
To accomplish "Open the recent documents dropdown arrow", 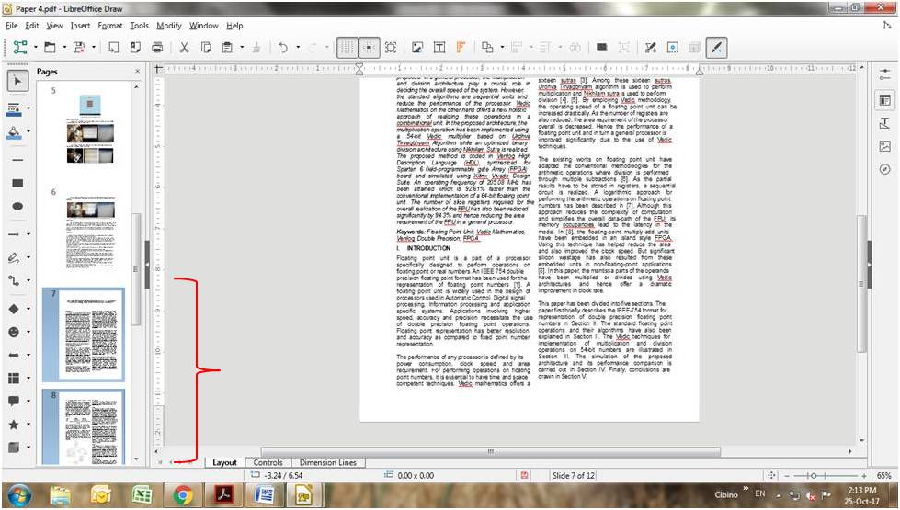I will 64,48.
